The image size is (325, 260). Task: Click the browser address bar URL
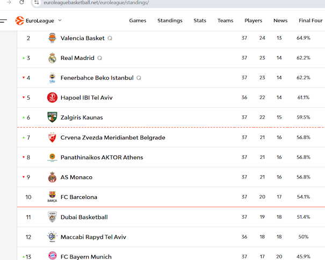click(97, 3)
